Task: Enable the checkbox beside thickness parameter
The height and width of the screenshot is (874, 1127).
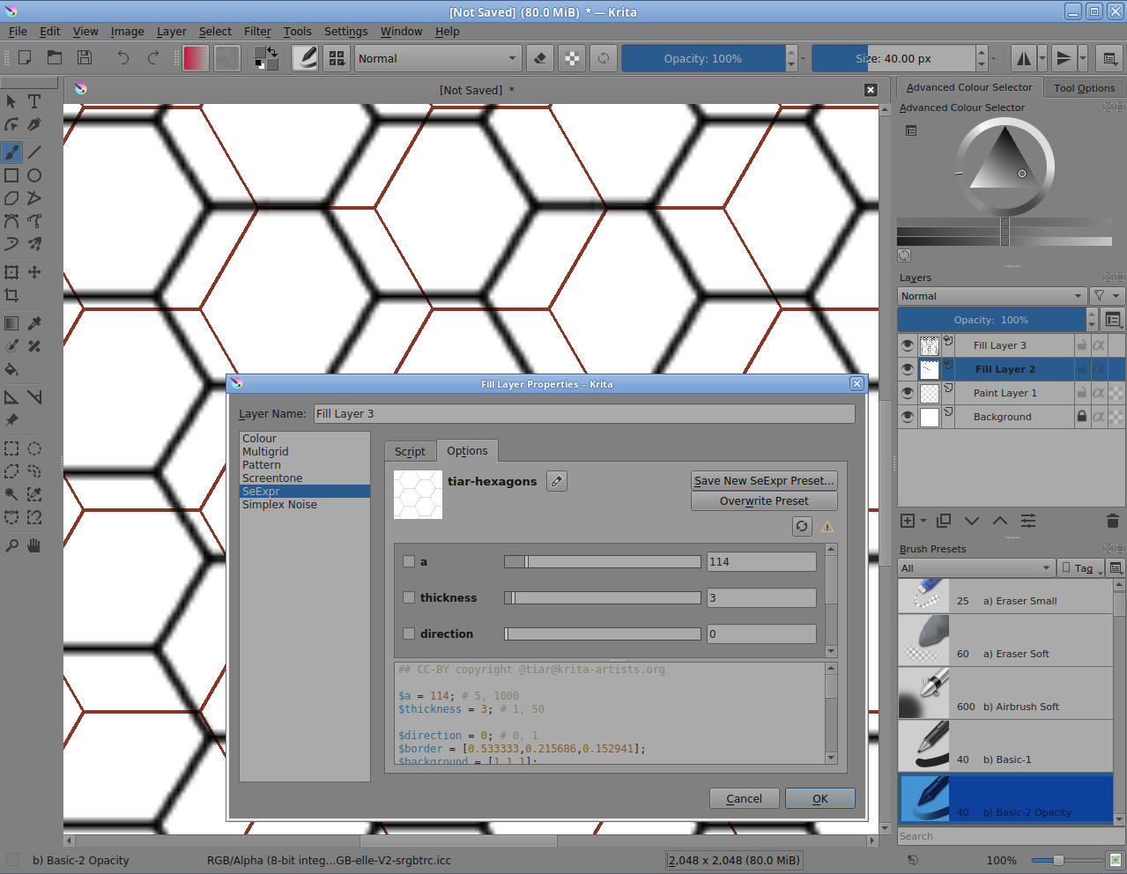Action: pos(408,597)
